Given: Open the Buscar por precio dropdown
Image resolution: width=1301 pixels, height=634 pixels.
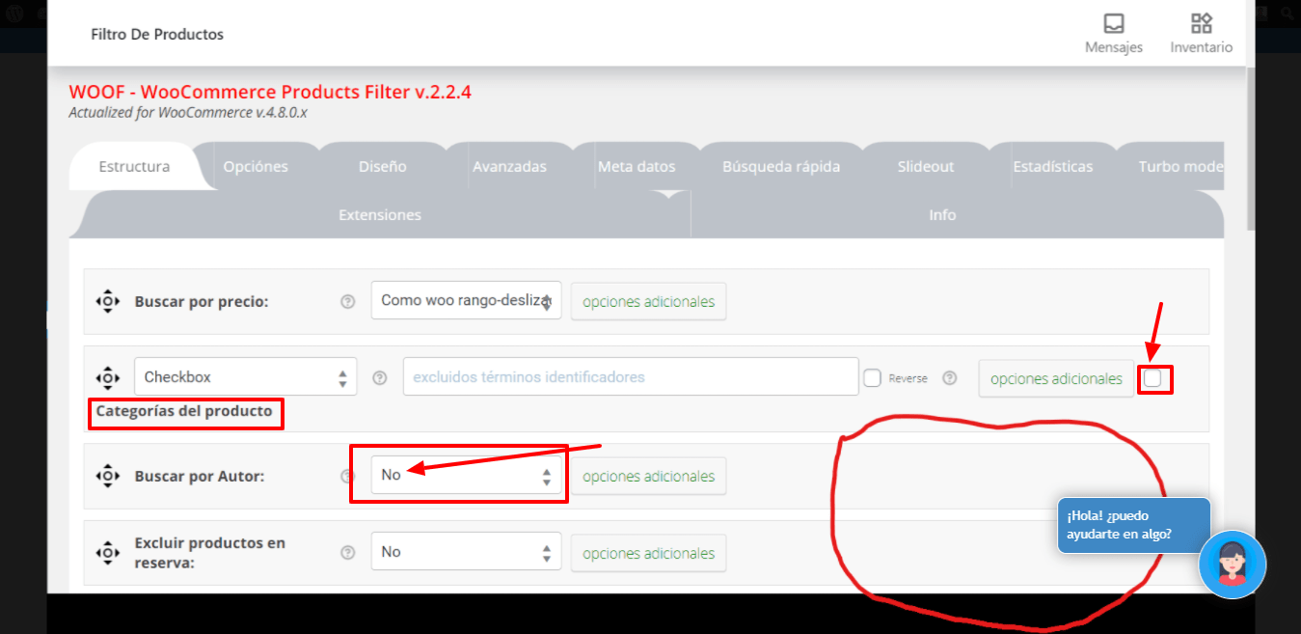Looking at the screenshot, I should (466, 300).
